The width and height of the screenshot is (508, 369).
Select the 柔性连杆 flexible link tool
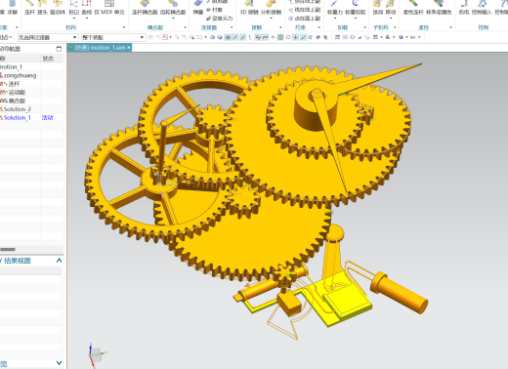click(x=413, y=7)
